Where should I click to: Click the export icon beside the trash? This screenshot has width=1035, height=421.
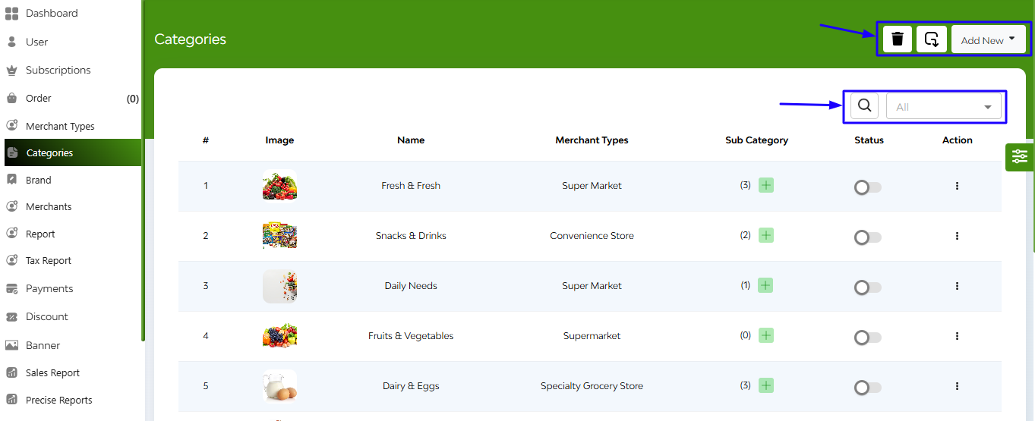tap(932, 39)
